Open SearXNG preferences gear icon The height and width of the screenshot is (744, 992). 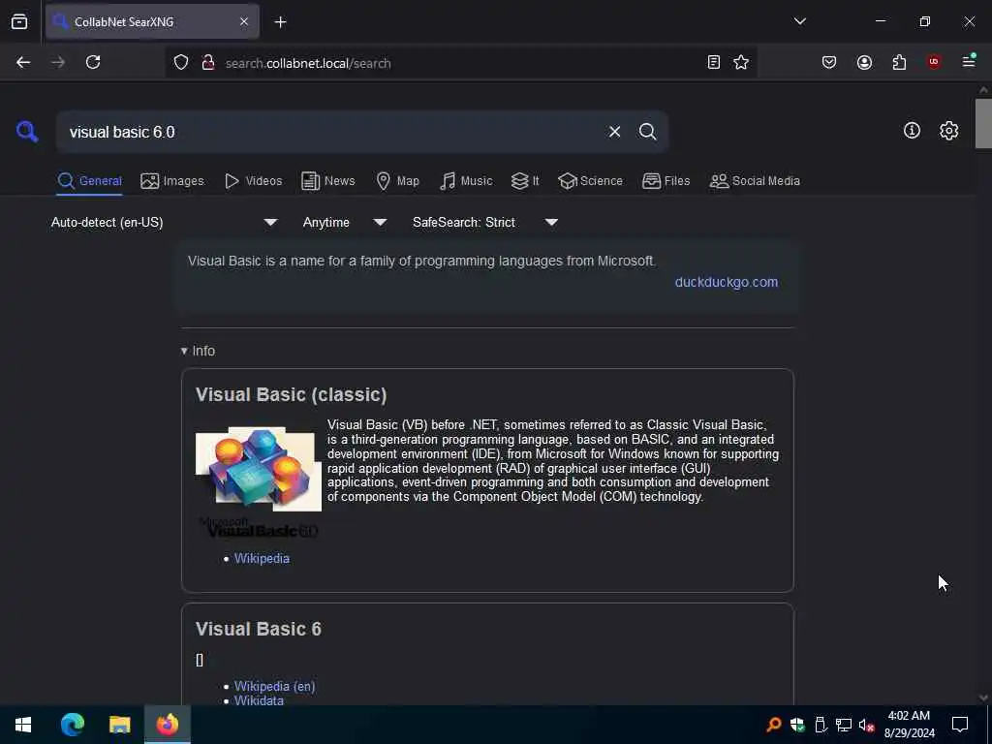click(948, 131)
